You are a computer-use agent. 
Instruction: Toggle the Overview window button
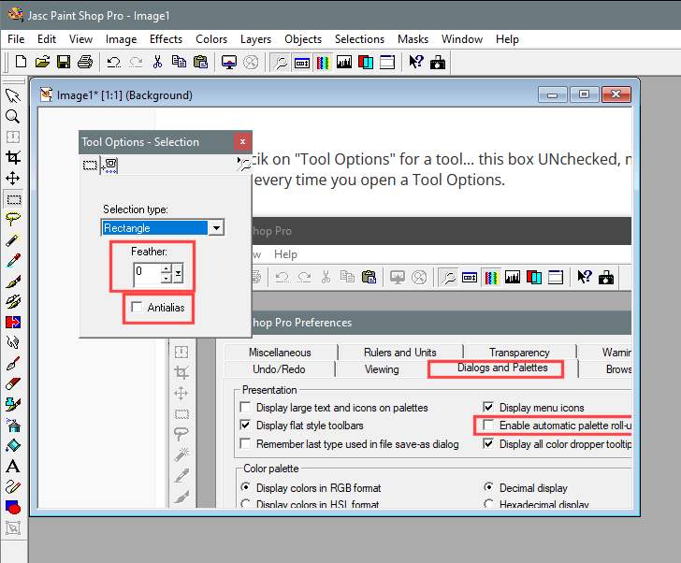[x=387, y=62]
